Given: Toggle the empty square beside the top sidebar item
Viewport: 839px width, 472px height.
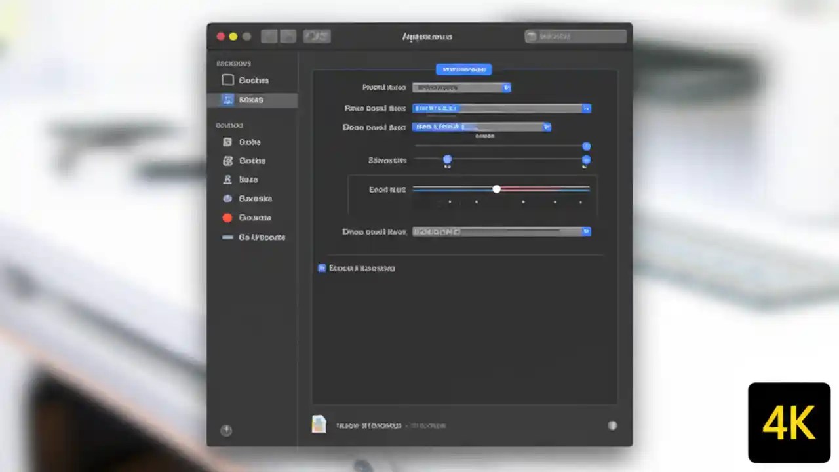Looking at the screenshot, I should 227,80.
